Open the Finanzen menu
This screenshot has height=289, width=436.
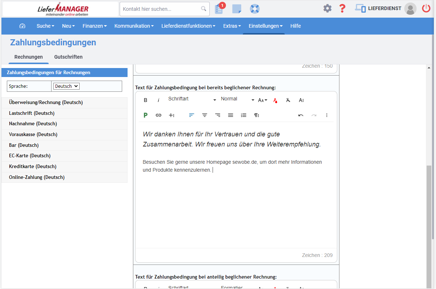[x=94, y=26]
